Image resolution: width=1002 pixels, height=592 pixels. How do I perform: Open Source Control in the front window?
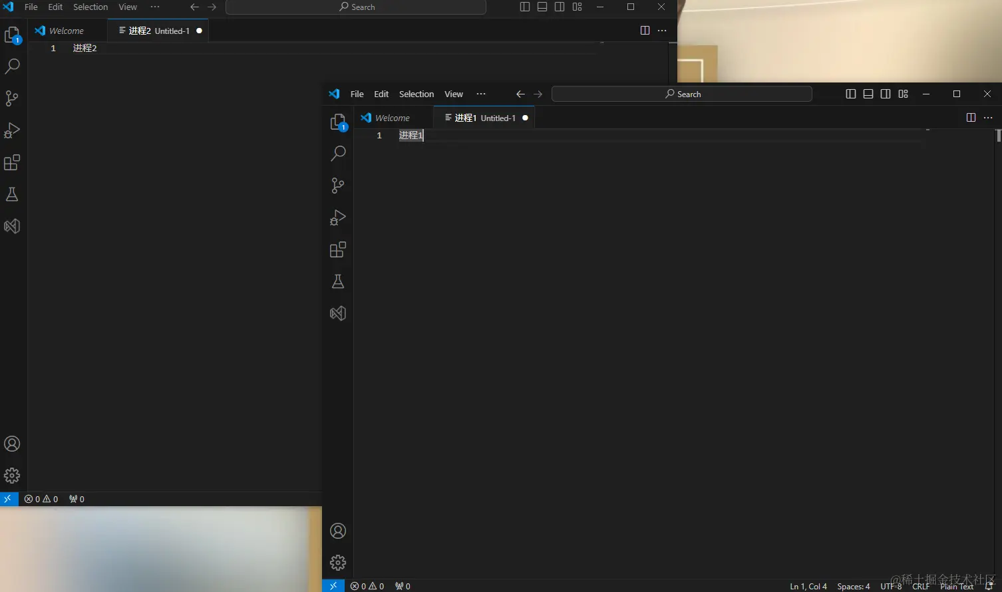point(338,186)
